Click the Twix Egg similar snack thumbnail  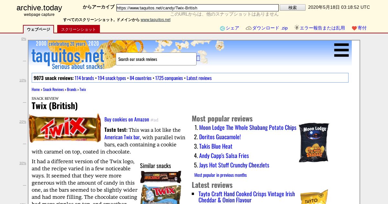[161, 194]
